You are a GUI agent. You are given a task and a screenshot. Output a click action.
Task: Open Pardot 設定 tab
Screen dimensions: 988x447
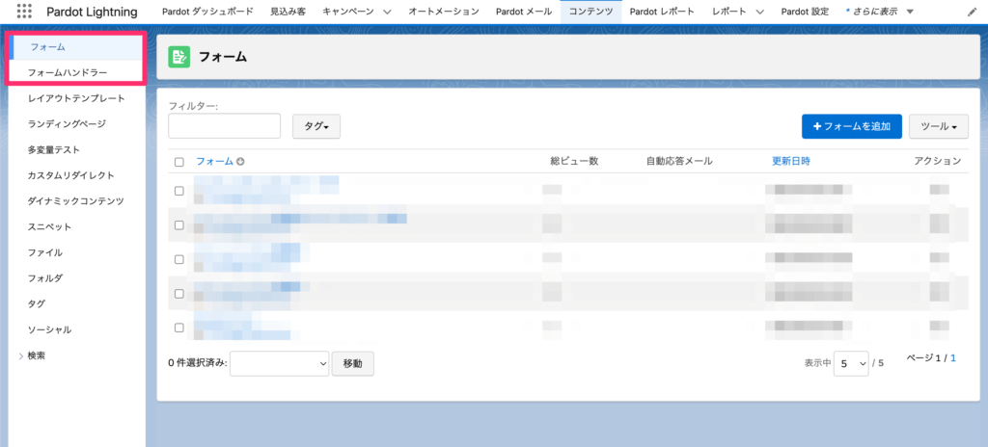805,12
